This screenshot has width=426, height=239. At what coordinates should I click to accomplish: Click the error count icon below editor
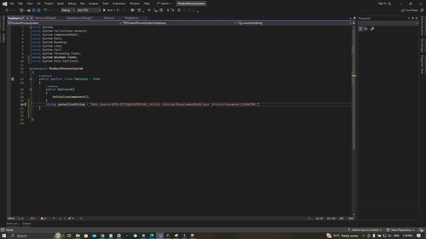click(33, 218)
